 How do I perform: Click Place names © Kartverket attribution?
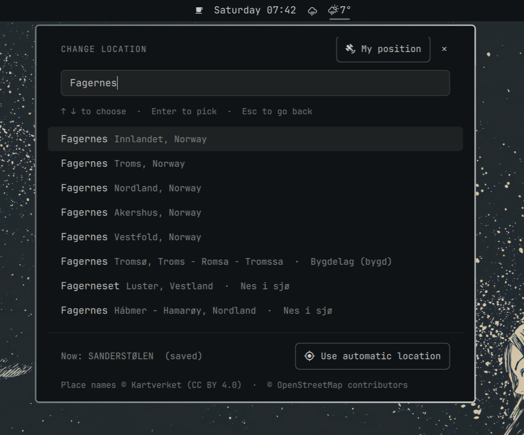(151, 385)
